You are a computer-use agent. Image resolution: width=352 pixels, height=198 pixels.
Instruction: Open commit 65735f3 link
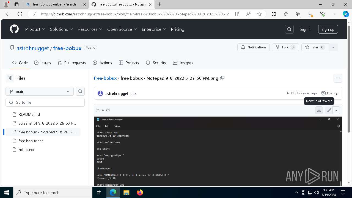coord(292,93)
